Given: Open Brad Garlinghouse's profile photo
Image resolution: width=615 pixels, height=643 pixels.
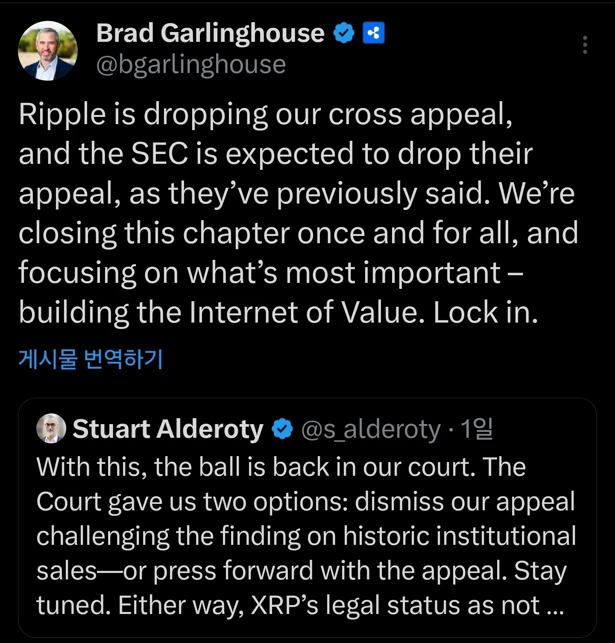Looking at the screenshot, I should [x=48, y=51].
